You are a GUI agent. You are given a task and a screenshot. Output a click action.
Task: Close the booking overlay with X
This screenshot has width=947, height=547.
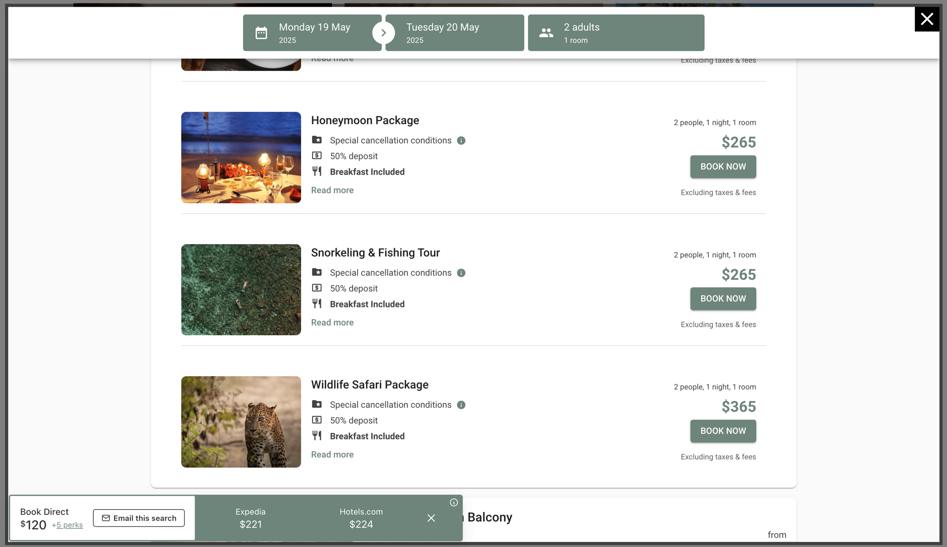[927, 19]
